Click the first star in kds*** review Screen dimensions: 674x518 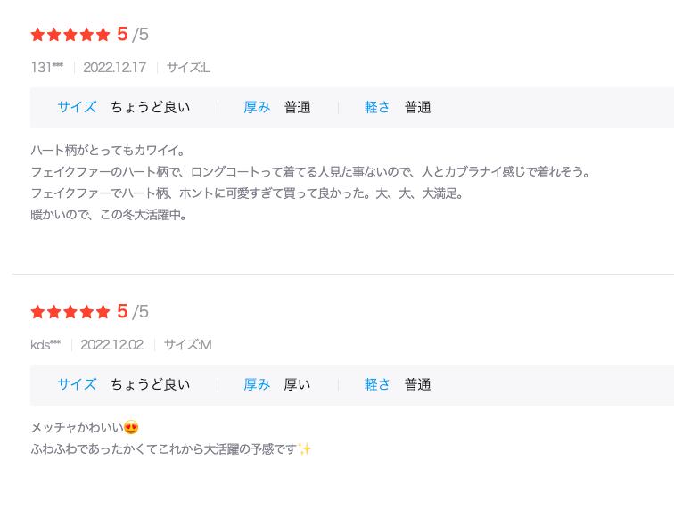pyautogui.click(x=37, y=312)
